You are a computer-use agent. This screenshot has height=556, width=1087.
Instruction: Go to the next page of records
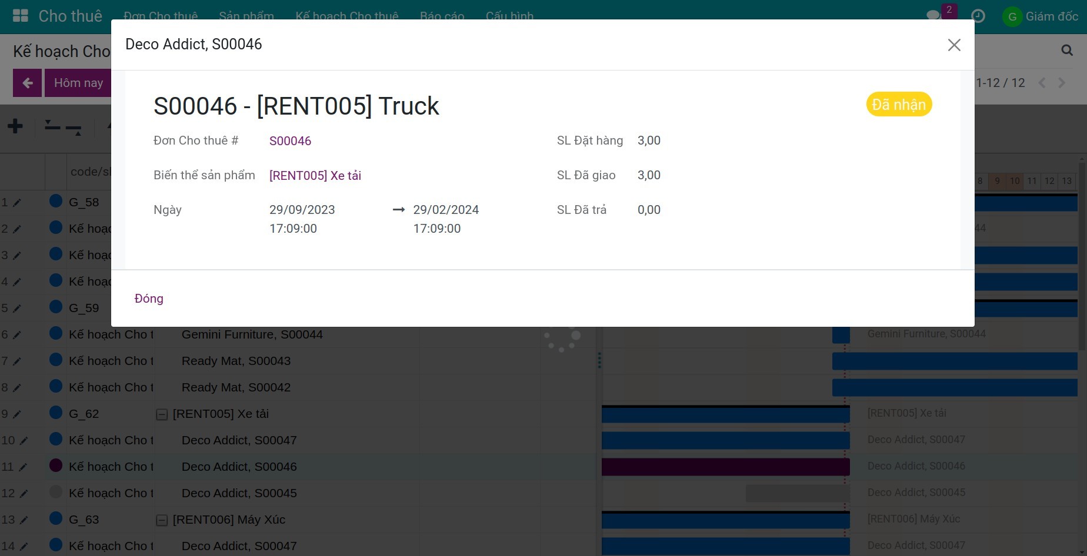(1062, 83)
